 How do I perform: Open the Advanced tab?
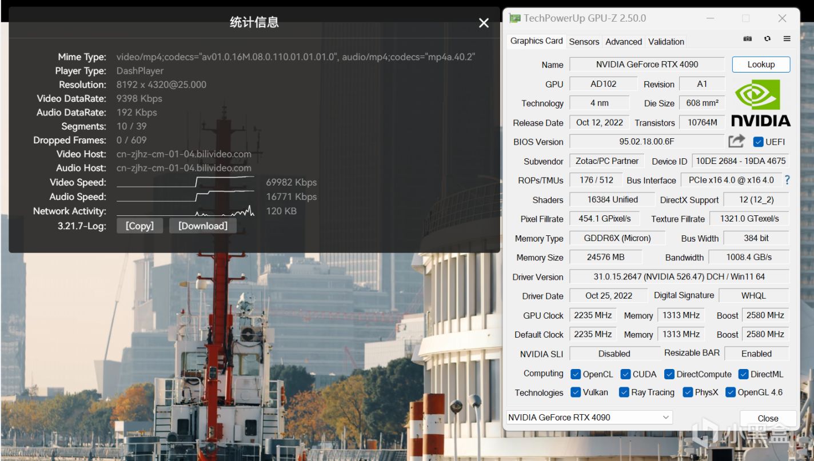(624, 42)
